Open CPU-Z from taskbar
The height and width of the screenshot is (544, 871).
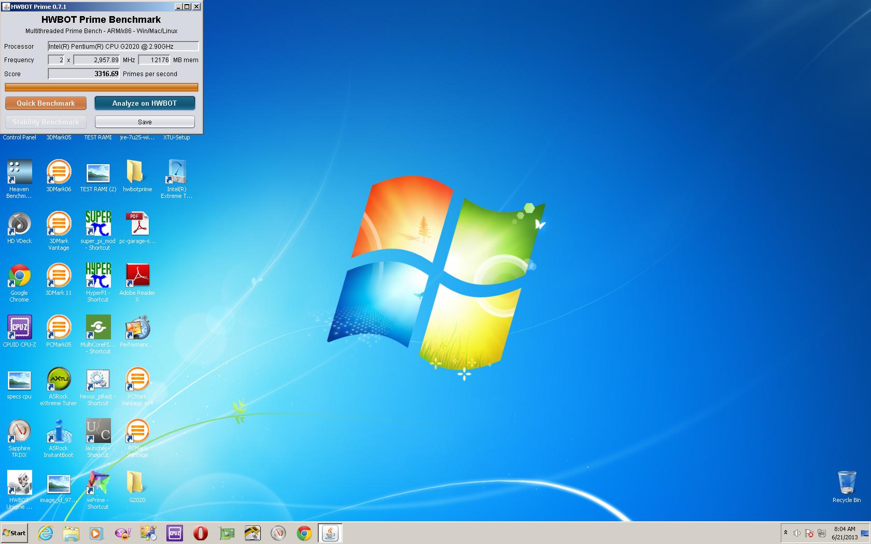coord(175,533)
